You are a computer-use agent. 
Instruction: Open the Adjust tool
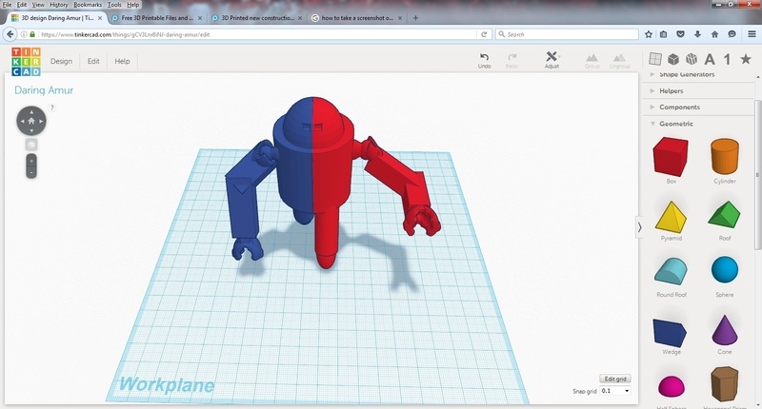click(551, 59)
